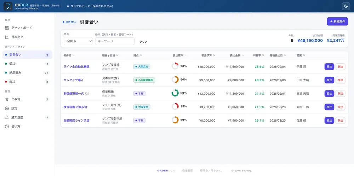This screenshot has height=176, width=354.
Task: Click the 新規案件 button
Action: [x=337, y=22]
